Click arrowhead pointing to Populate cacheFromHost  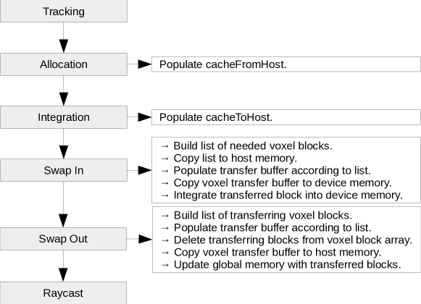[145, 64]
